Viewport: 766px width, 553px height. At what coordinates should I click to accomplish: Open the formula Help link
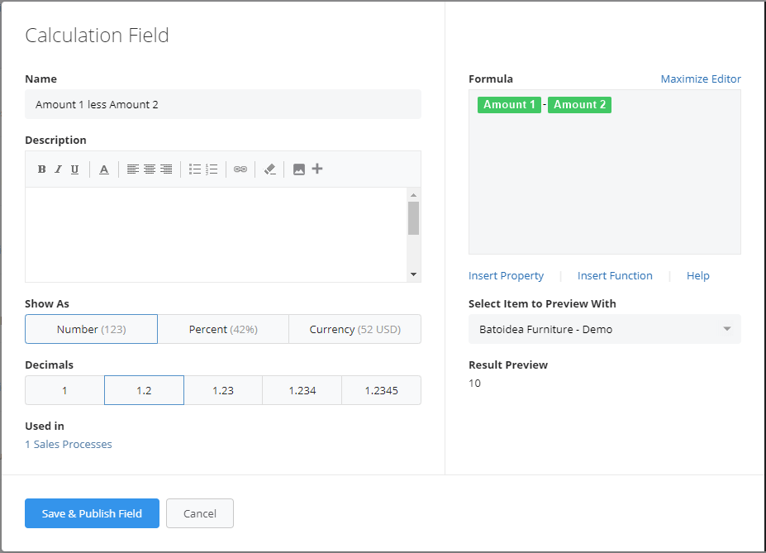tap(698, 276)
